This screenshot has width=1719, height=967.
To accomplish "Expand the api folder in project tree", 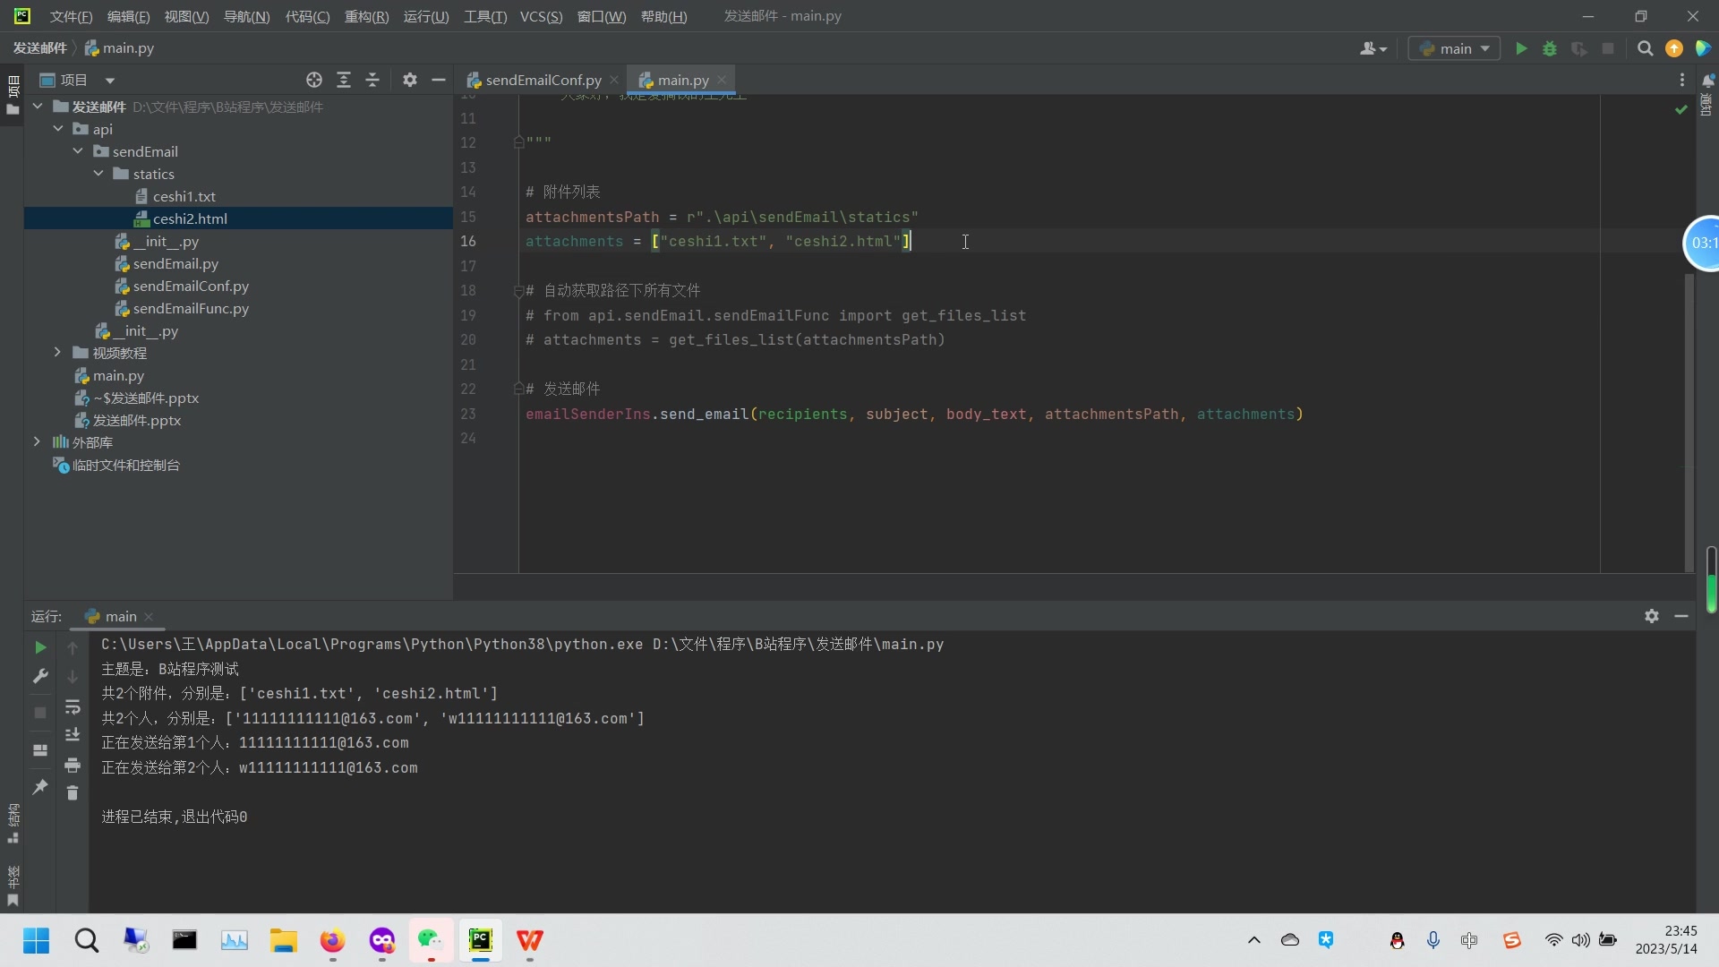I will 58,129.
